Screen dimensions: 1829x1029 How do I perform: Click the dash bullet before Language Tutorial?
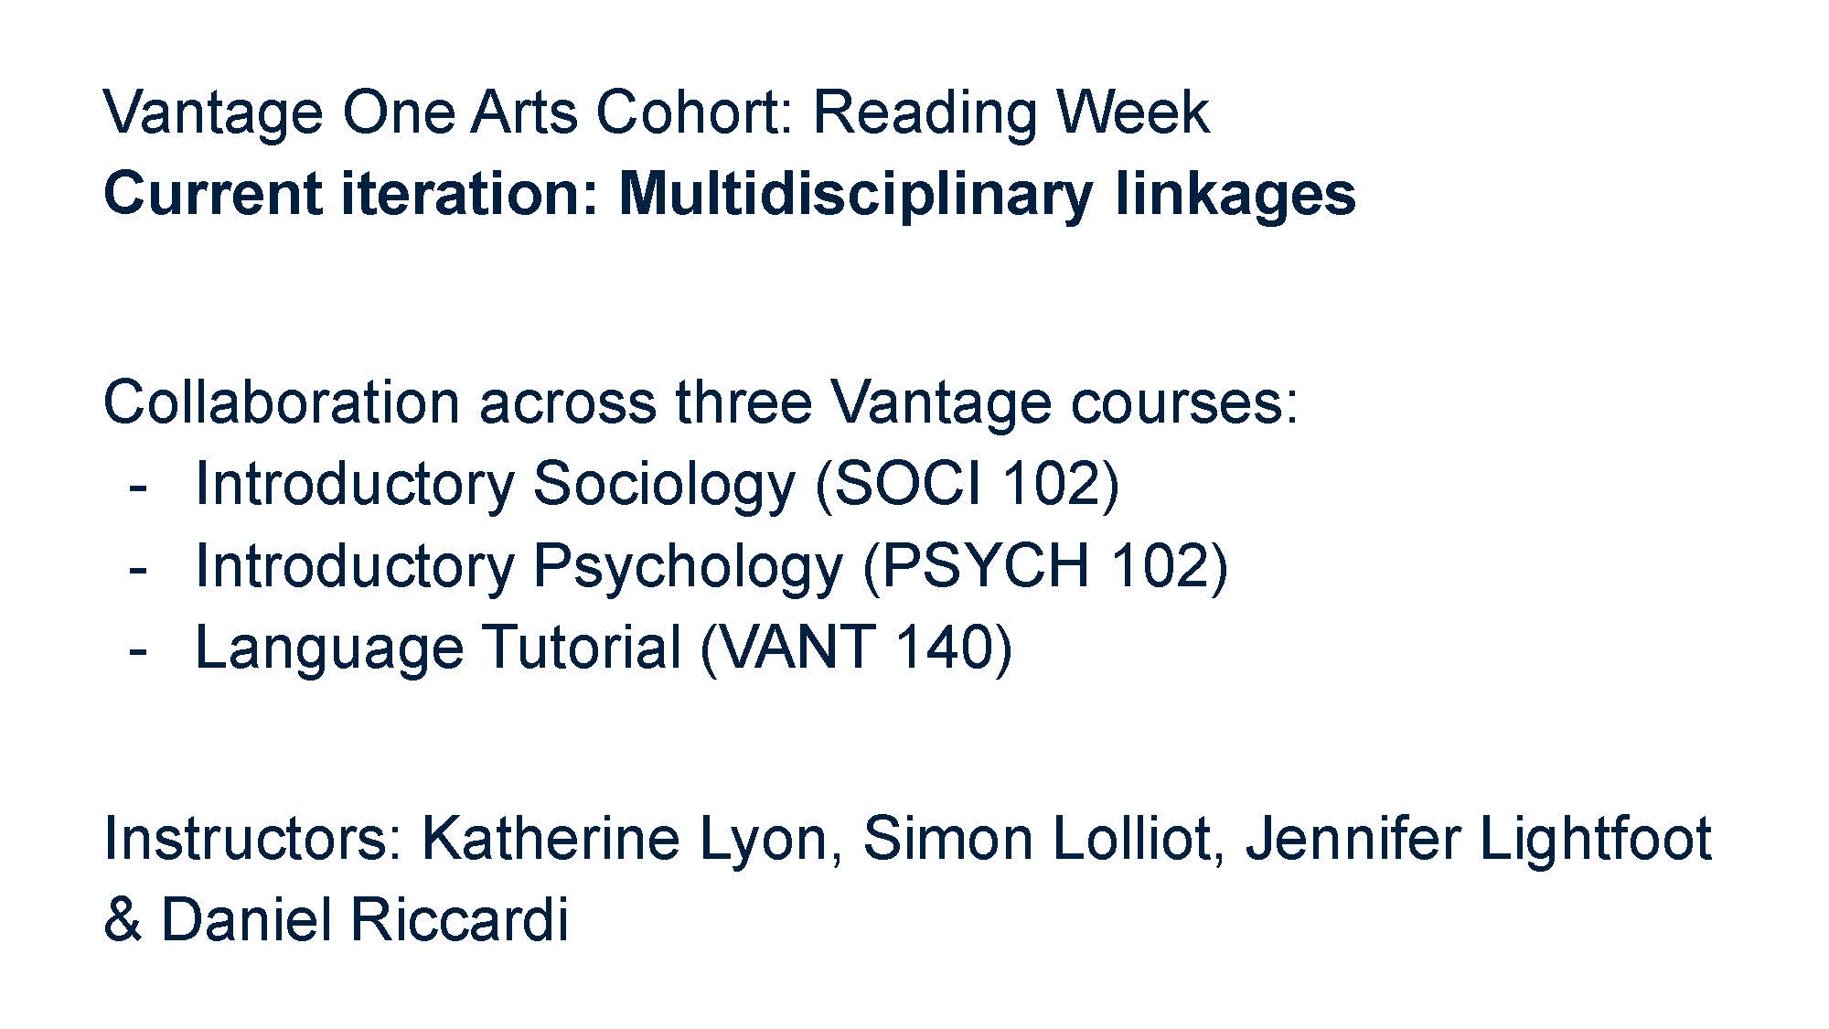tap(138, 649)
